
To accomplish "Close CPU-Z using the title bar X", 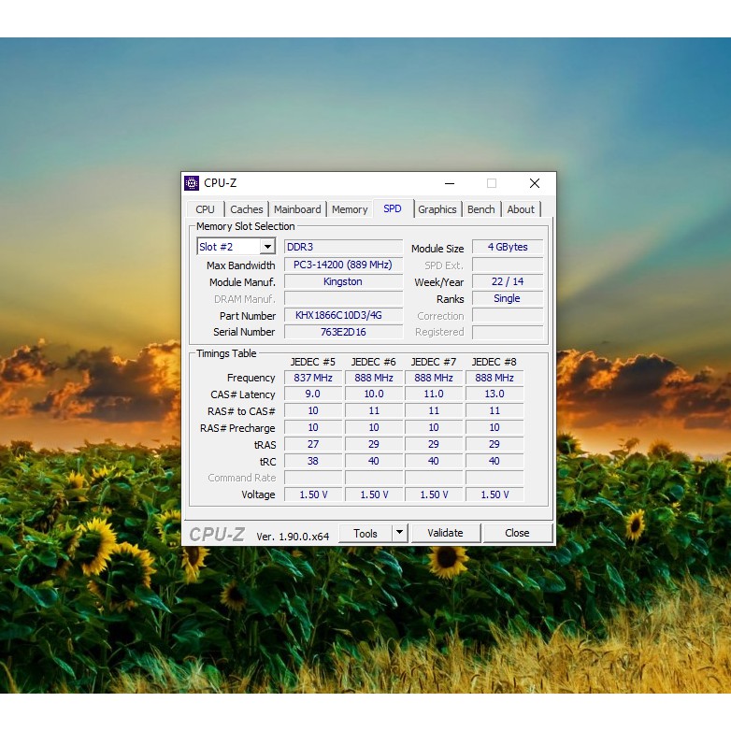I will point(534,183).
